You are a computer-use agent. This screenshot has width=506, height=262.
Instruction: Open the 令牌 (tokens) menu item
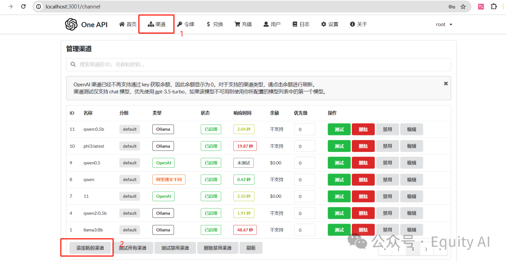186,24
